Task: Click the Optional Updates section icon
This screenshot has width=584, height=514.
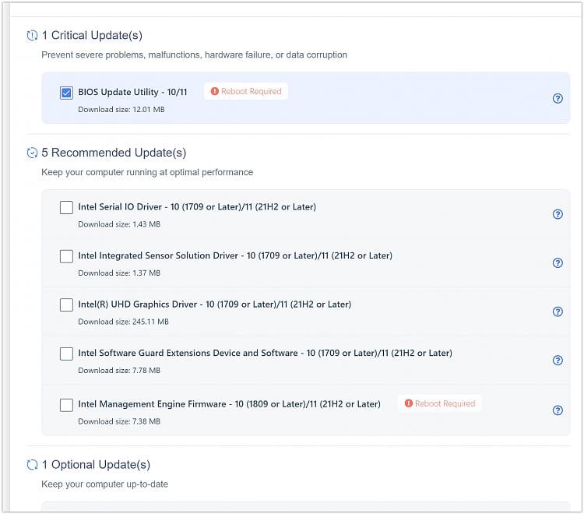Action: tap(32, 465)
